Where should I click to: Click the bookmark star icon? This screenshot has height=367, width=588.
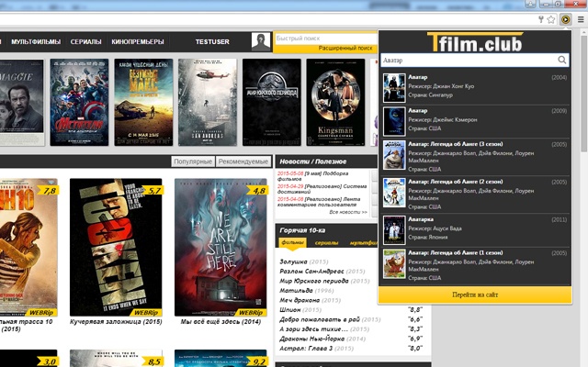pyautogui.click(x=551, y=19)
